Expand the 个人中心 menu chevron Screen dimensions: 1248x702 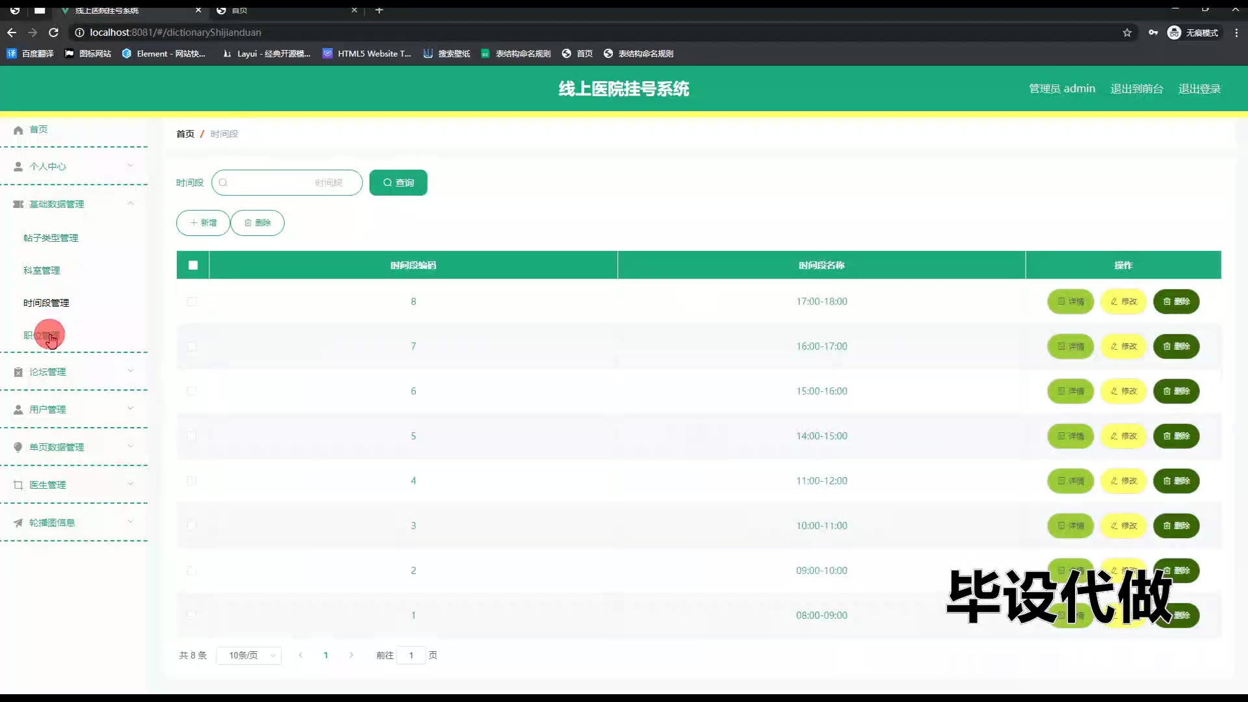pos(131,166)
